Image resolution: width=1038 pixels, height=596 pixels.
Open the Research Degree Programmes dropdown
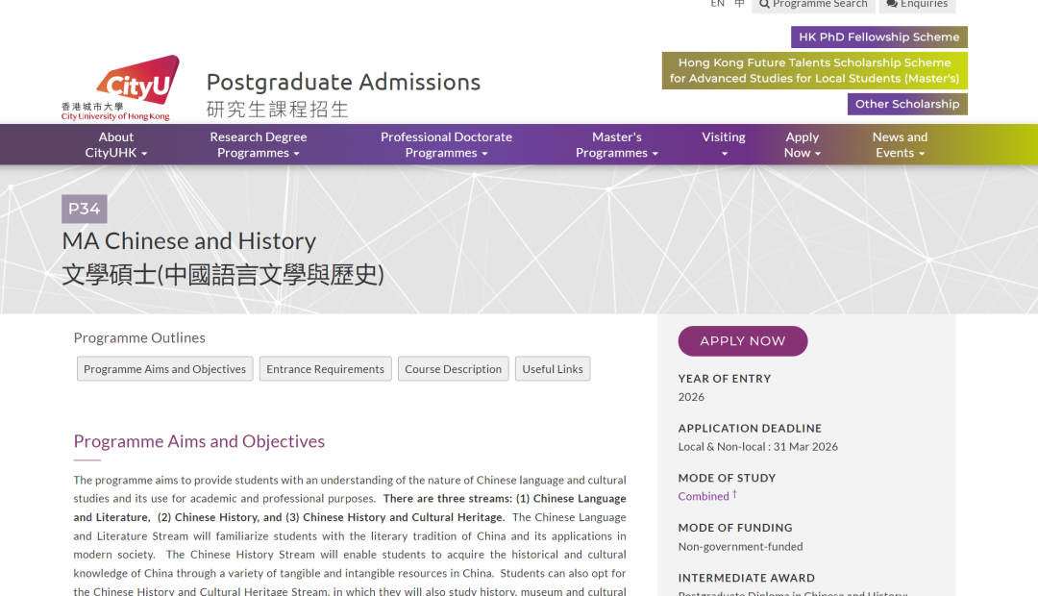pyautogui.click(x=258, y=144)
